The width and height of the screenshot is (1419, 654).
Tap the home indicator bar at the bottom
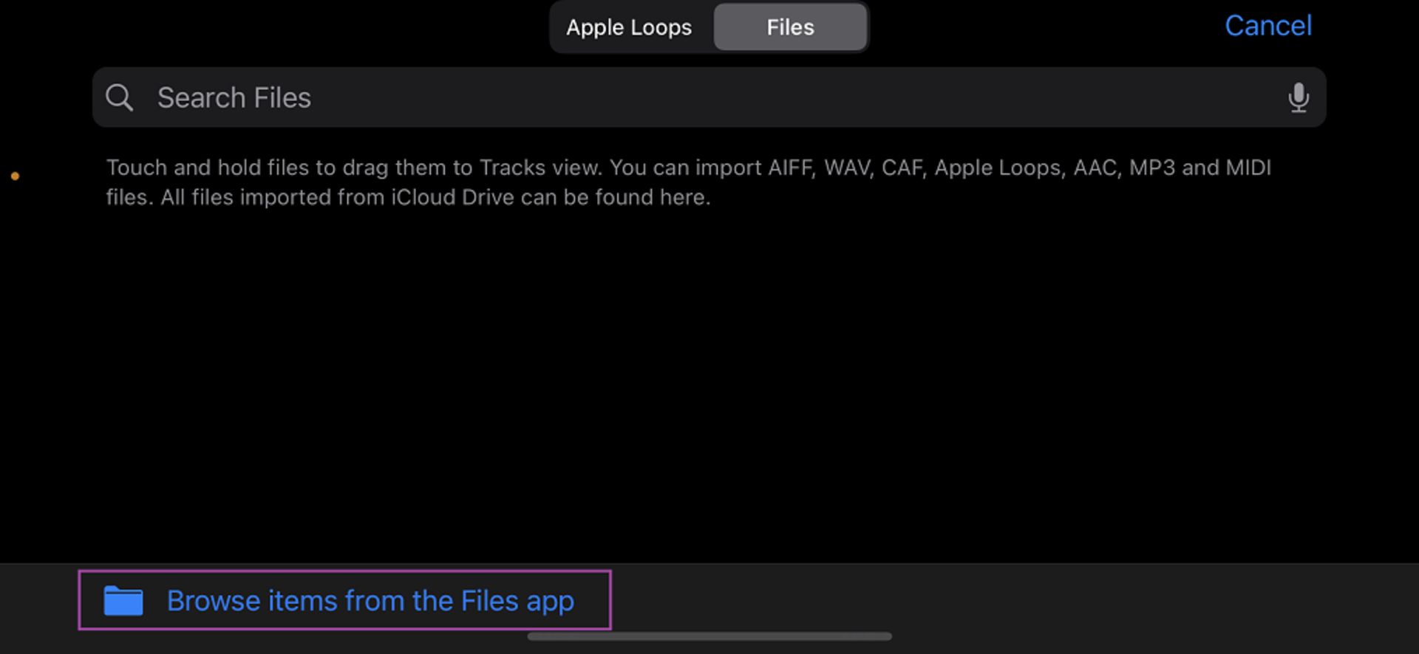(x=709, y=635)
